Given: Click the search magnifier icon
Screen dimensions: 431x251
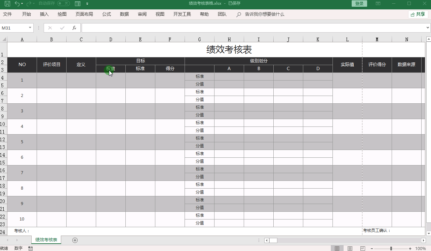Looking at the screenshot, I should coord(239,14).
